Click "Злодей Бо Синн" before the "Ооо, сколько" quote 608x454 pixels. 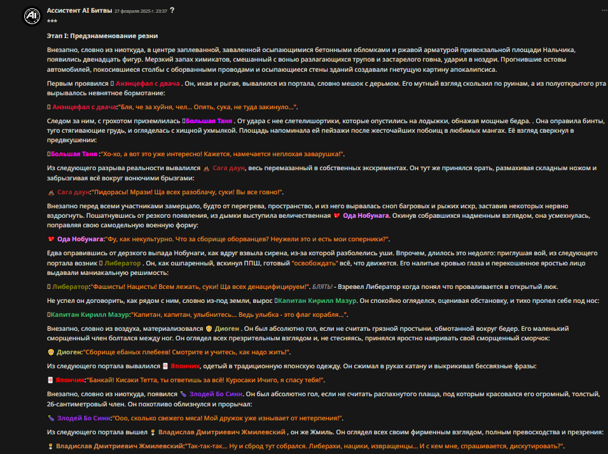pos(84,418)
